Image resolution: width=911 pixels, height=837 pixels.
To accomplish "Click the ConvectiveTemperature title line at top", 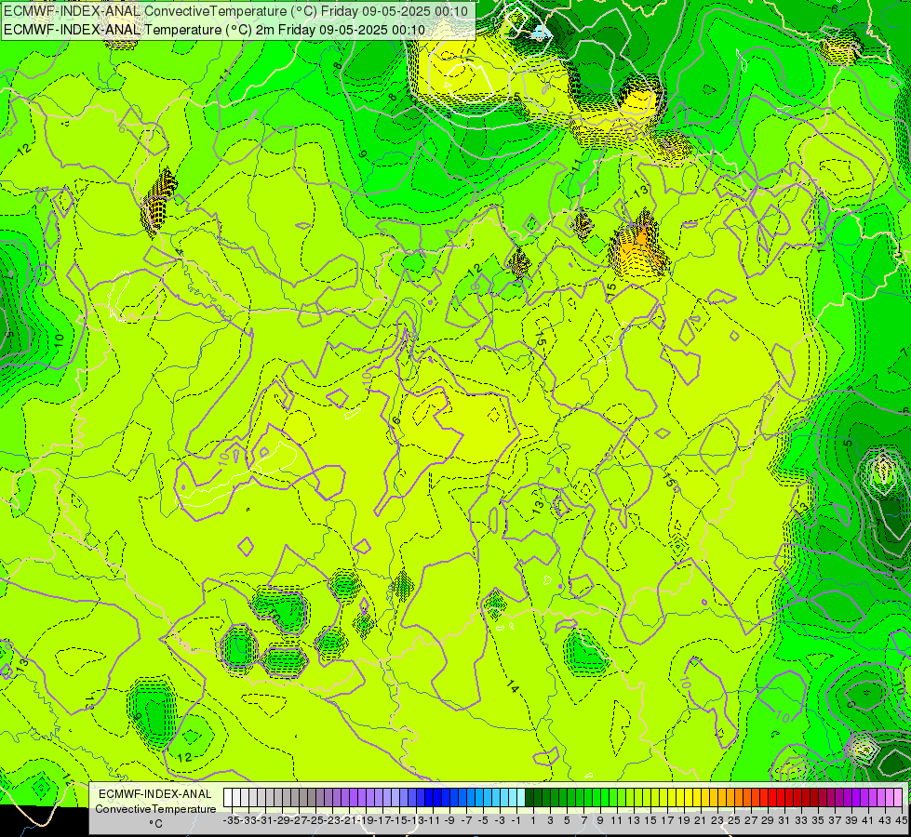I will tap(235, 11).
